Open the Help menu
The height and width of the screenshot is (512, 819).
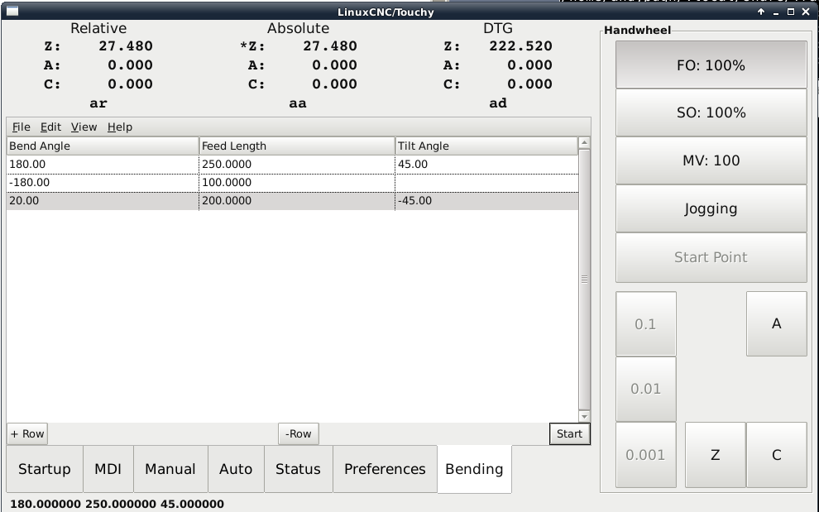click(119, 127)
